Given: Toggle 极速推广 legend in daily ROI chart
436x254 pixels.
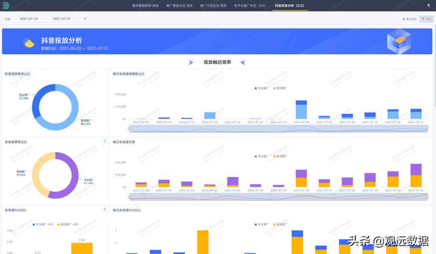Looking at the screenshot, I should (280, 224).
